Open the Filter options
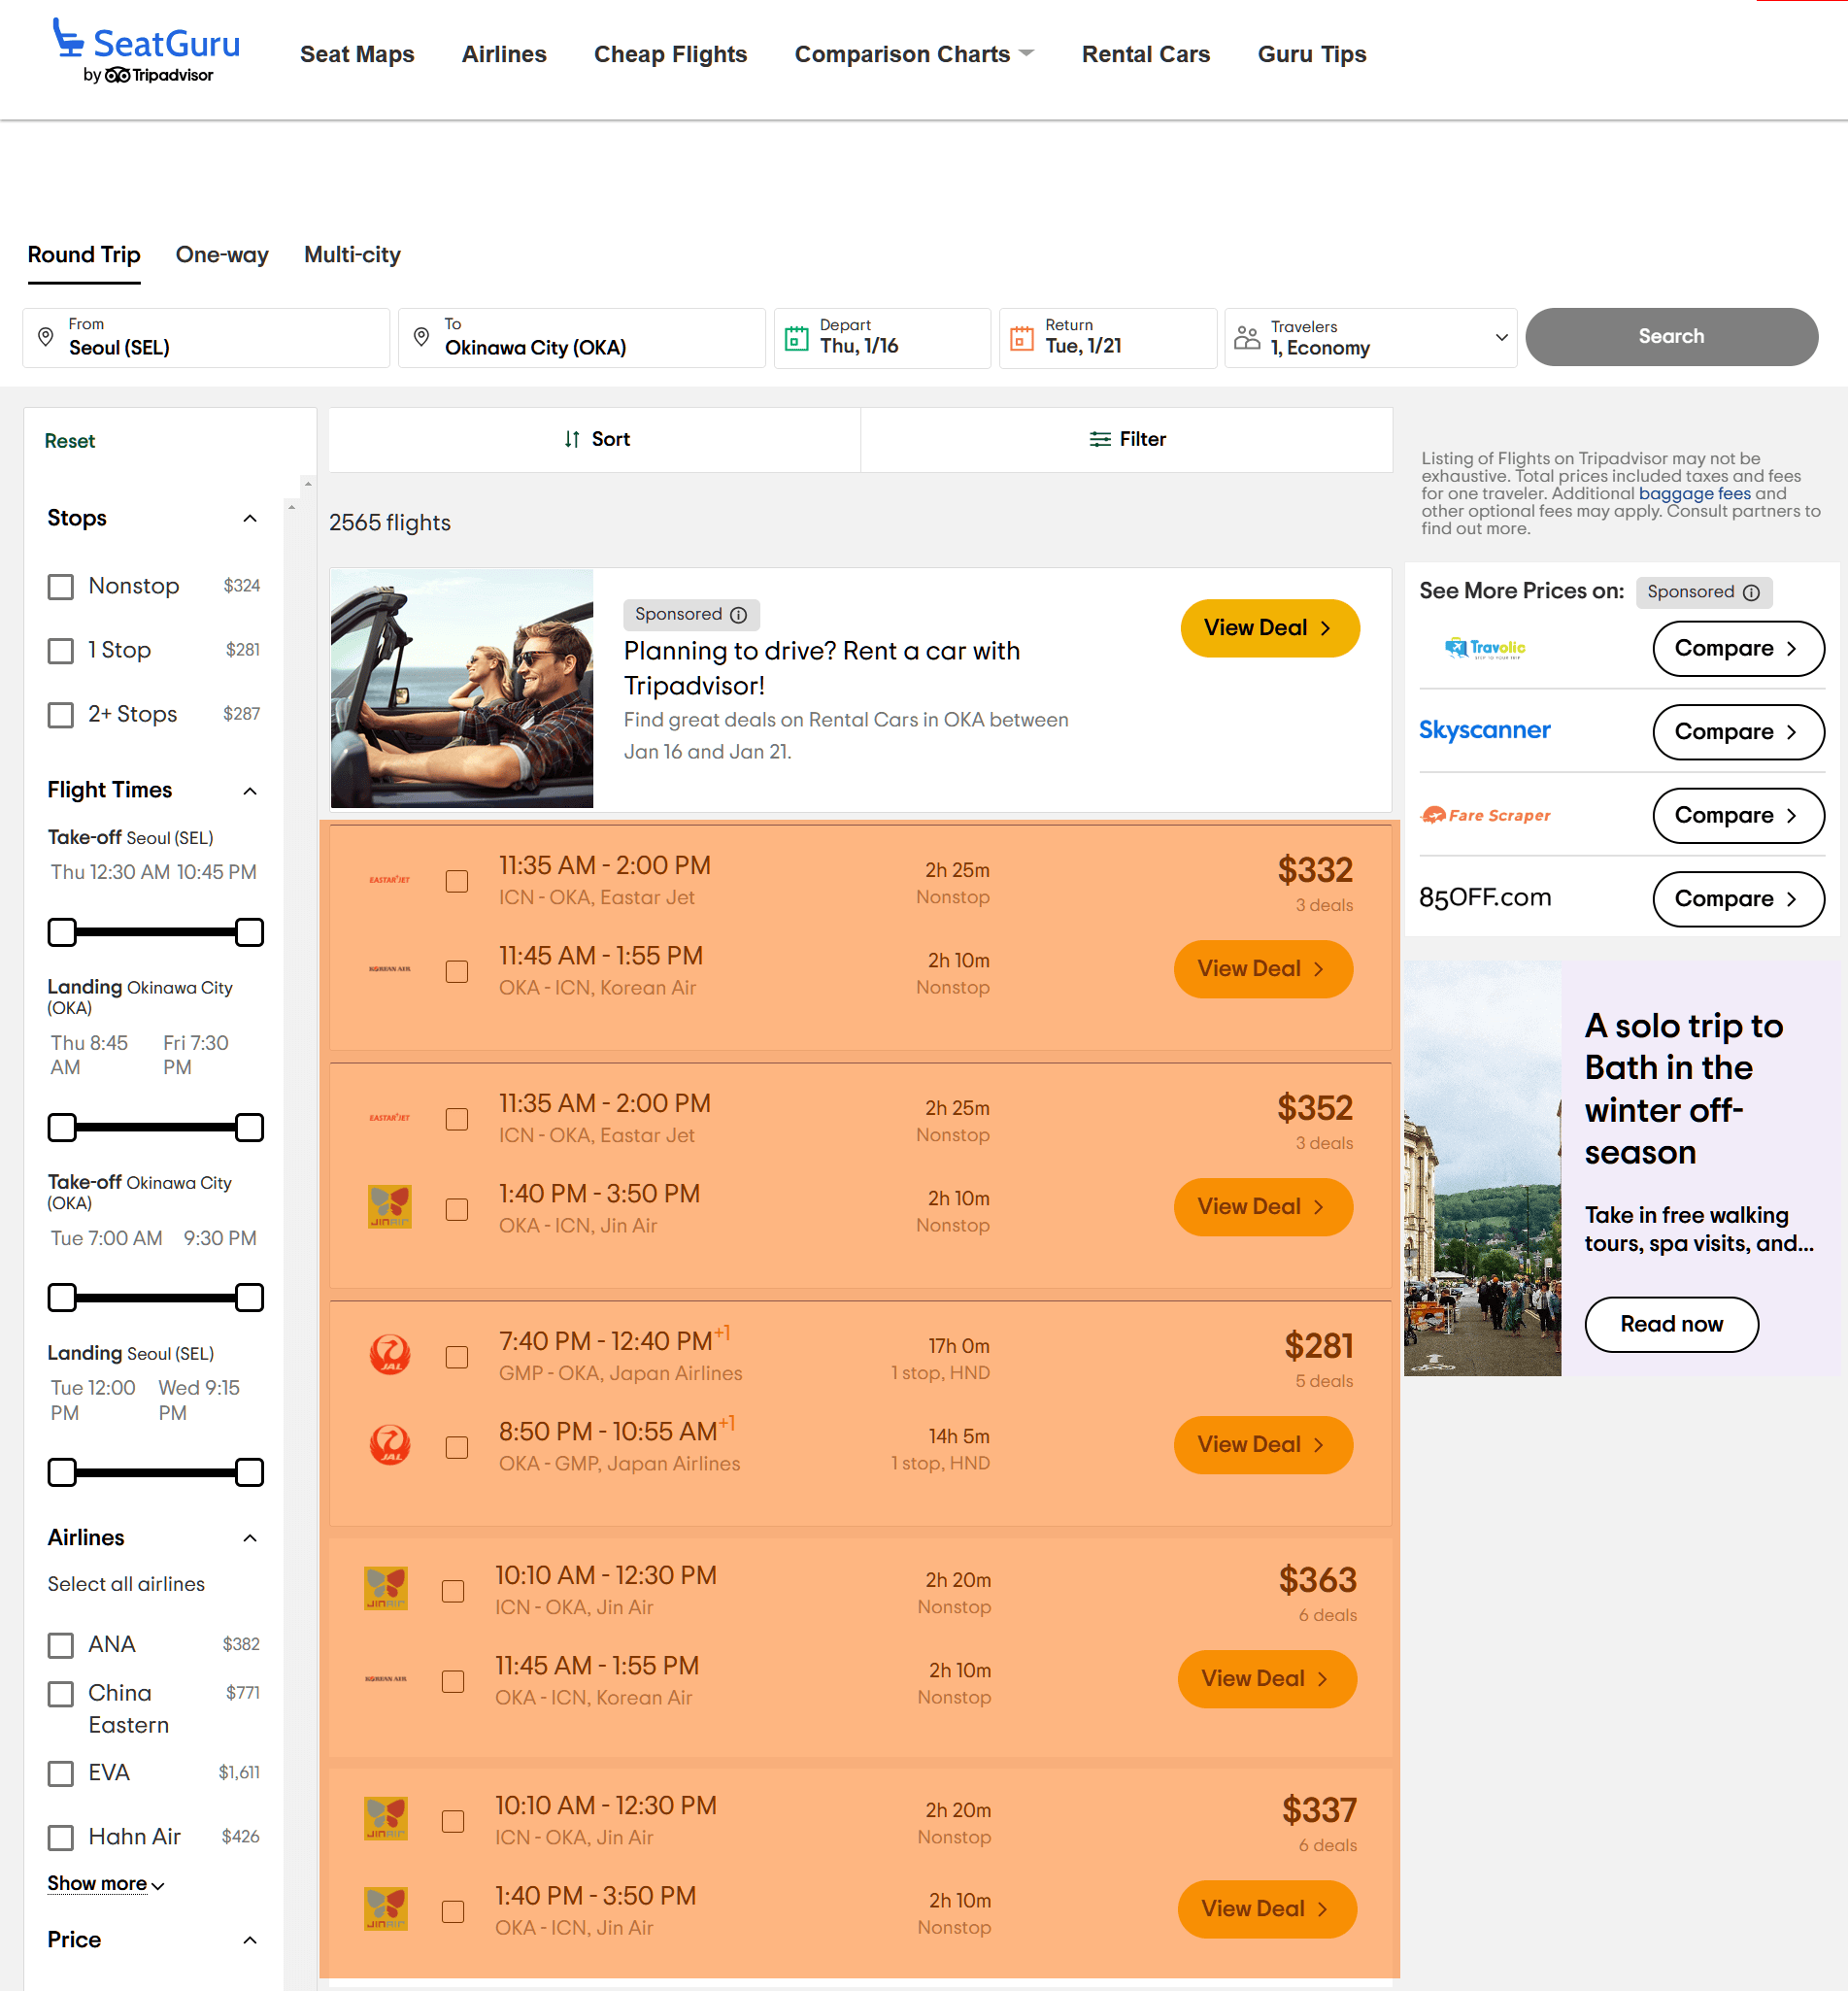1848x1991 pixels. pyautogui.click(x=1127, y=439)
